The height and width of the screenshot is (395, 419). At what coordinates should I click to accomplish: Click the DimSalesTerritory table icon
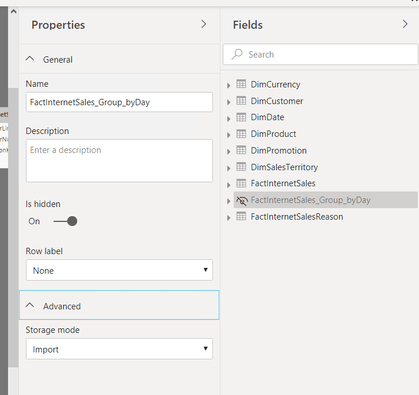click(x=241, y=167)
